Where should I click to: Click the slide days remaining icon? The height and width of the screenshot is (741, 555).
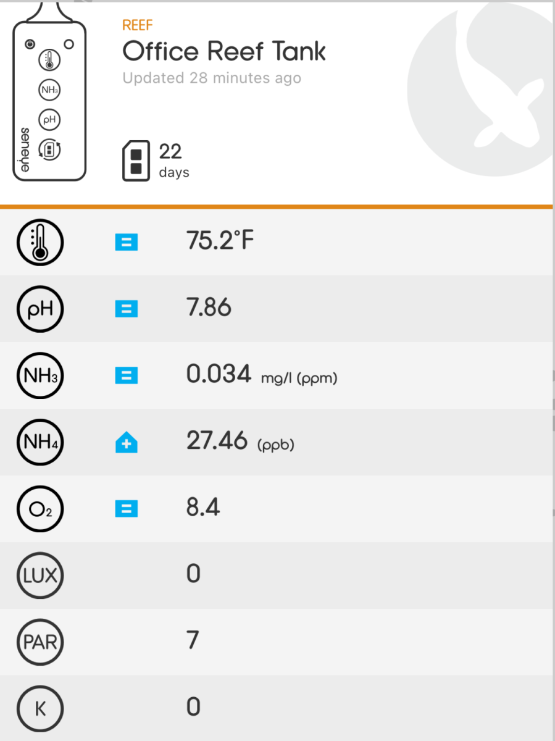click(136, 161)
